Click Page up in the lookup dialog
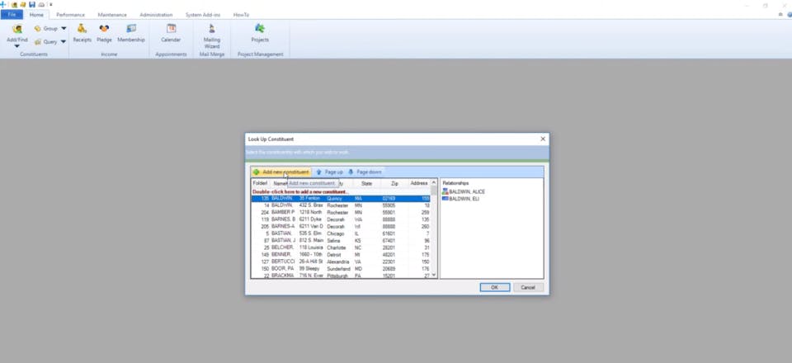 329,172
